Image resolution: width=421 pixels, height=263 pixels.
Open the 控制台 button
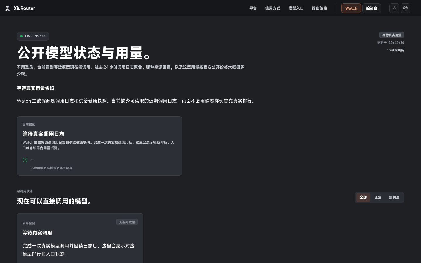[x=372, y=8]
